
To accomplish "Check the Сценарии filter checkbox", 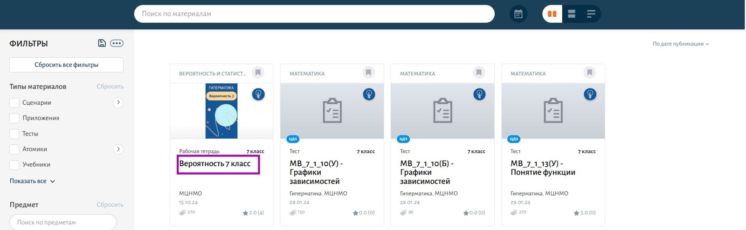I will click(x=14, y=102).
